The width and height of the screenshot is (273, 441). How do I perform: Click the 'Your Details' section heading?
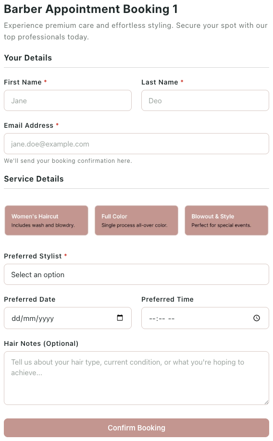(x=28, y=58)
